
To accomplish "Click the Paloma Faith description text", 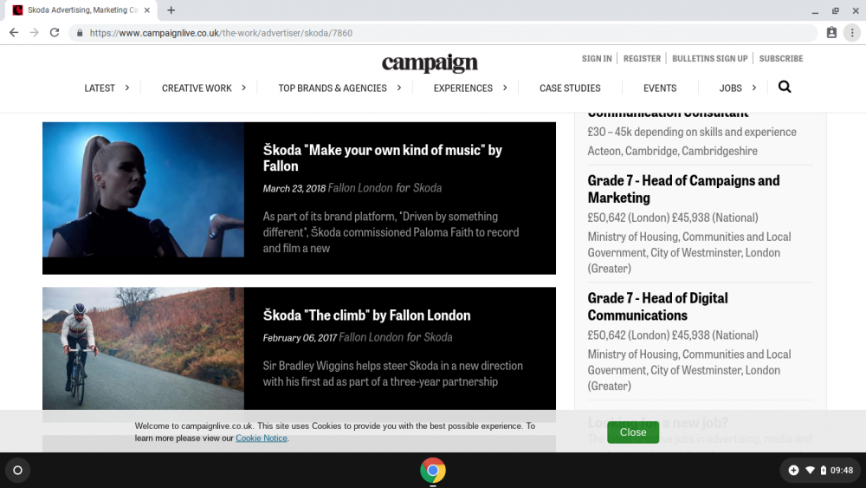I will pyautogui.click(x=391, y=232).
